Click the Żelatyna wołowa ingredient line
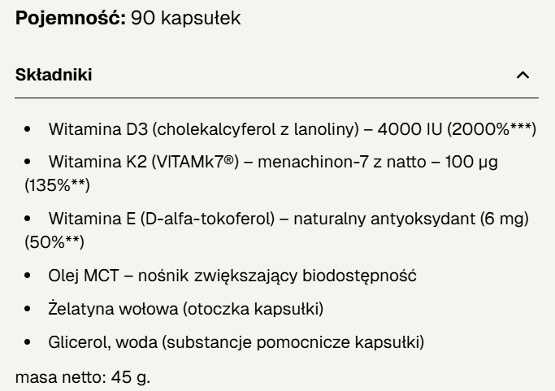The width and height of the screenshot is (555, 391). tap(186, 309)
